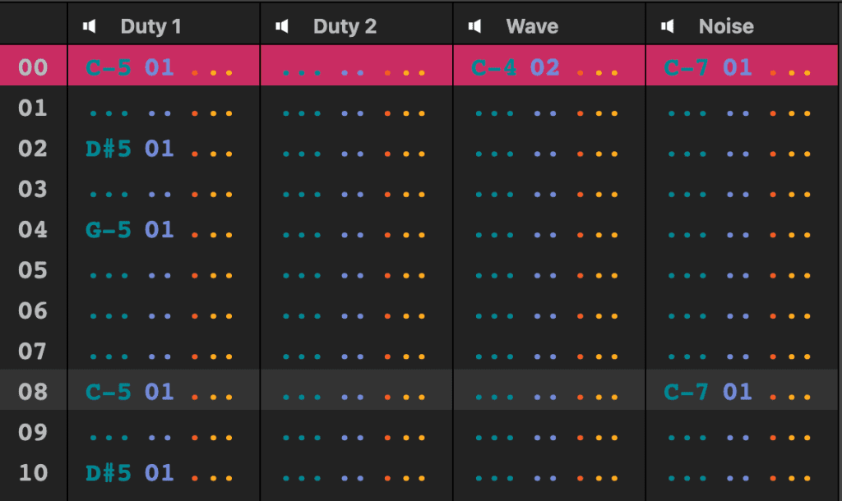This screenshot has height=501, width=842.
Task: Mute the Noise channel speaker icon
Action: click(668, 26)
